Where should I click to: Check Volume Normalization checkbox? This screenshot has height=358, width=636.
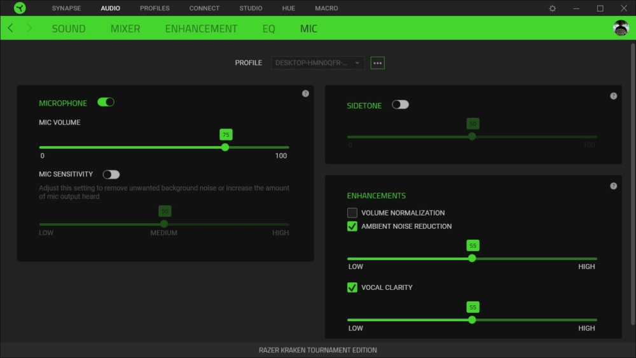352,213
